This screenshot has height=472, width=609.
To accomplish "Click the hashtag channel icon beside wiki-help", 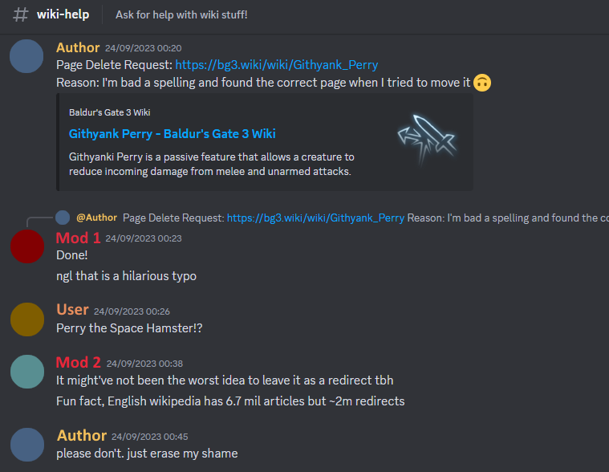I will click(21, 14).
